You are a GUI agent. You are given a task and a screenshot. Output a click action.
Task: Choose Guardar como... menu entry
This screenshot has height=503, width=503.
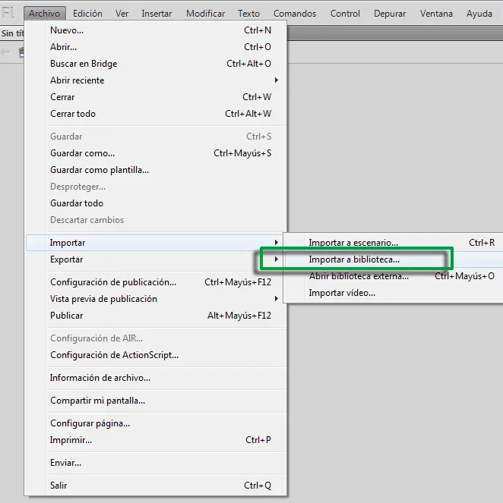pos(156,153)
